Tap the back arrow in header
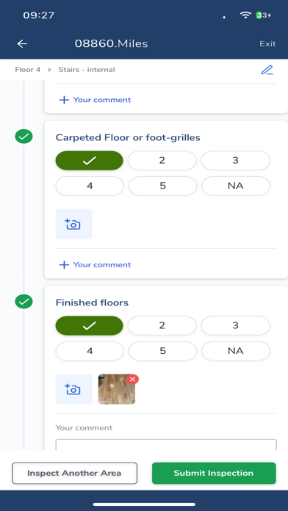288x511 pixels. point(22,43)
